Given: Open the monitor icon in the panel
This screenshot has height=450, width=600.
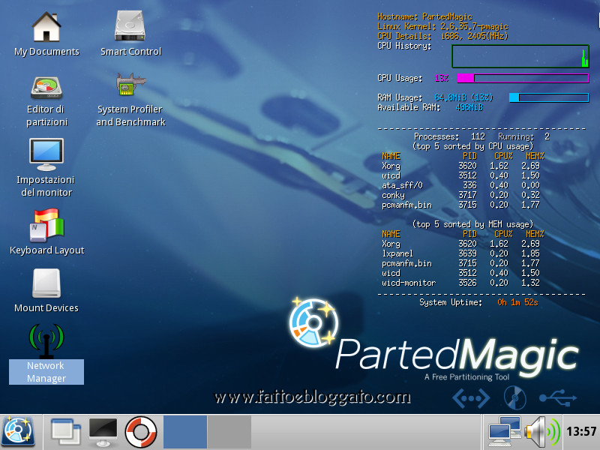Looking at the screenshot, I should click(x=103, y=432).
